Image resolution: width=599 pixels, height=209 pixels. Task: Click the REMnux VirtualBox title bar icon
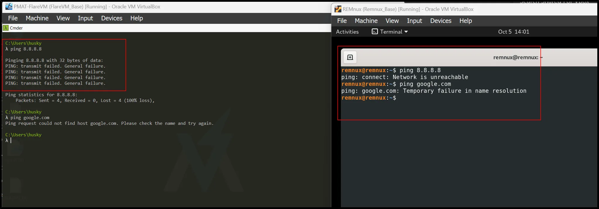[338, 9]
